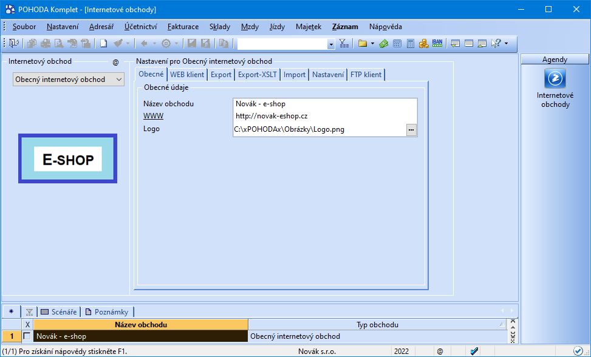
Task: Click the E-SHOP logo preview image
Action: pos(68,158)
